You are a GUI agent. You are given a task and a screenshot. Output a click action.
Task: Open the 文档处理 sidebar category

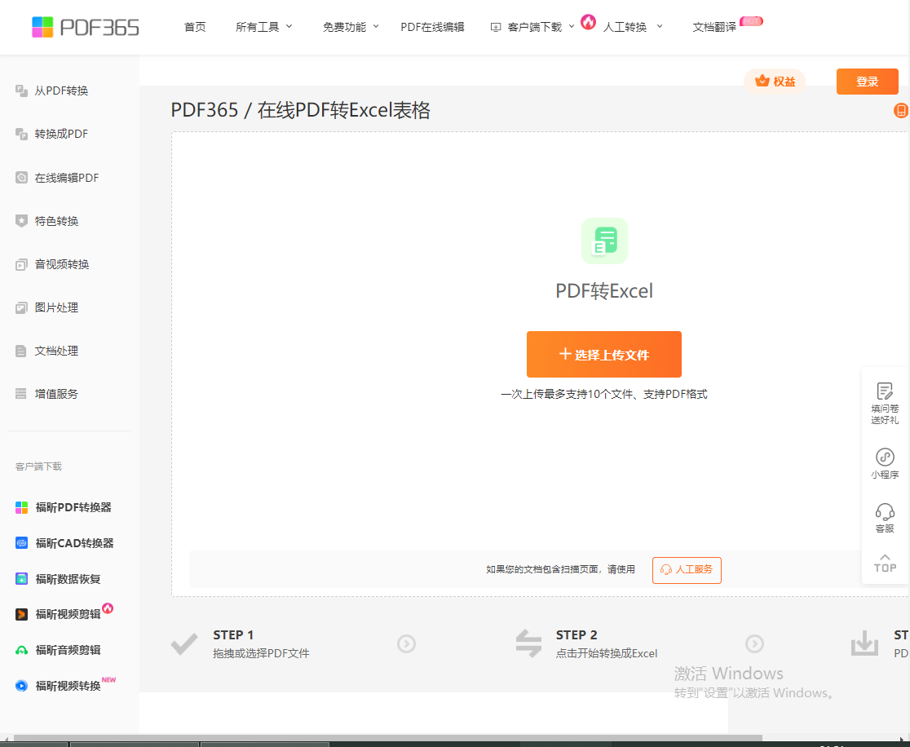(x=56, y=351)
